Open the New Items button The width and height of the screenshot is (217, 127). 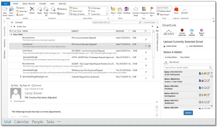[x=11, y=11]
